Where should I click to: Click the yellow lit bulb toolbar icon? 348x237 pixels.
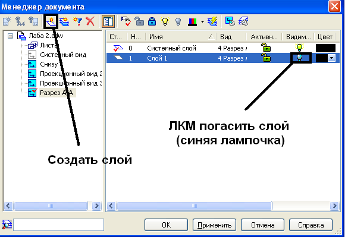pos(165,21)
